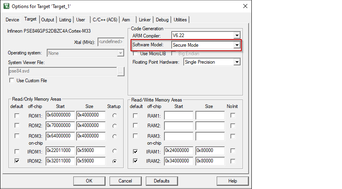Go to the Linker tab
The height and width of the screenshot is (189, 342).
(x=145, y=20)
